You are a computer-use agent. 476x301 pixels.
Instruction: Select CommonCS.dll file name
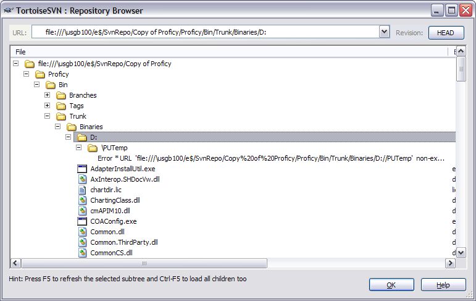[x=111, y=253]
